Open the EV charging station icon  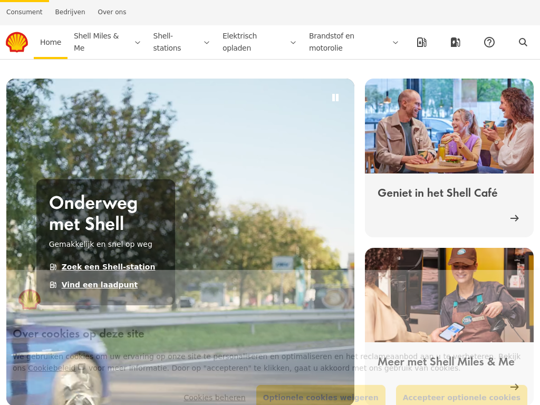click(x=455, y=42)
